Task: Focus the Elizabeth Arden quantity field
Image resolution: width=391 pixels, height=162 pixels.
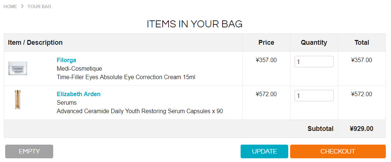Action: tap(314, 95)
